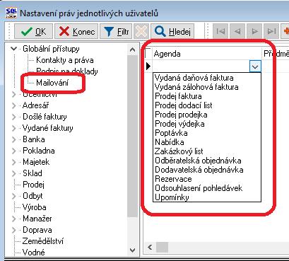289x261 pixels.
Task: Click the current row indicator arrow
Action: coord(148,66)
